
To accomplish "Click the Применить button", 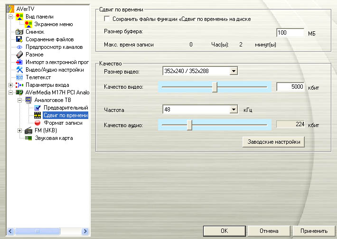I will (x=314, y=231).
